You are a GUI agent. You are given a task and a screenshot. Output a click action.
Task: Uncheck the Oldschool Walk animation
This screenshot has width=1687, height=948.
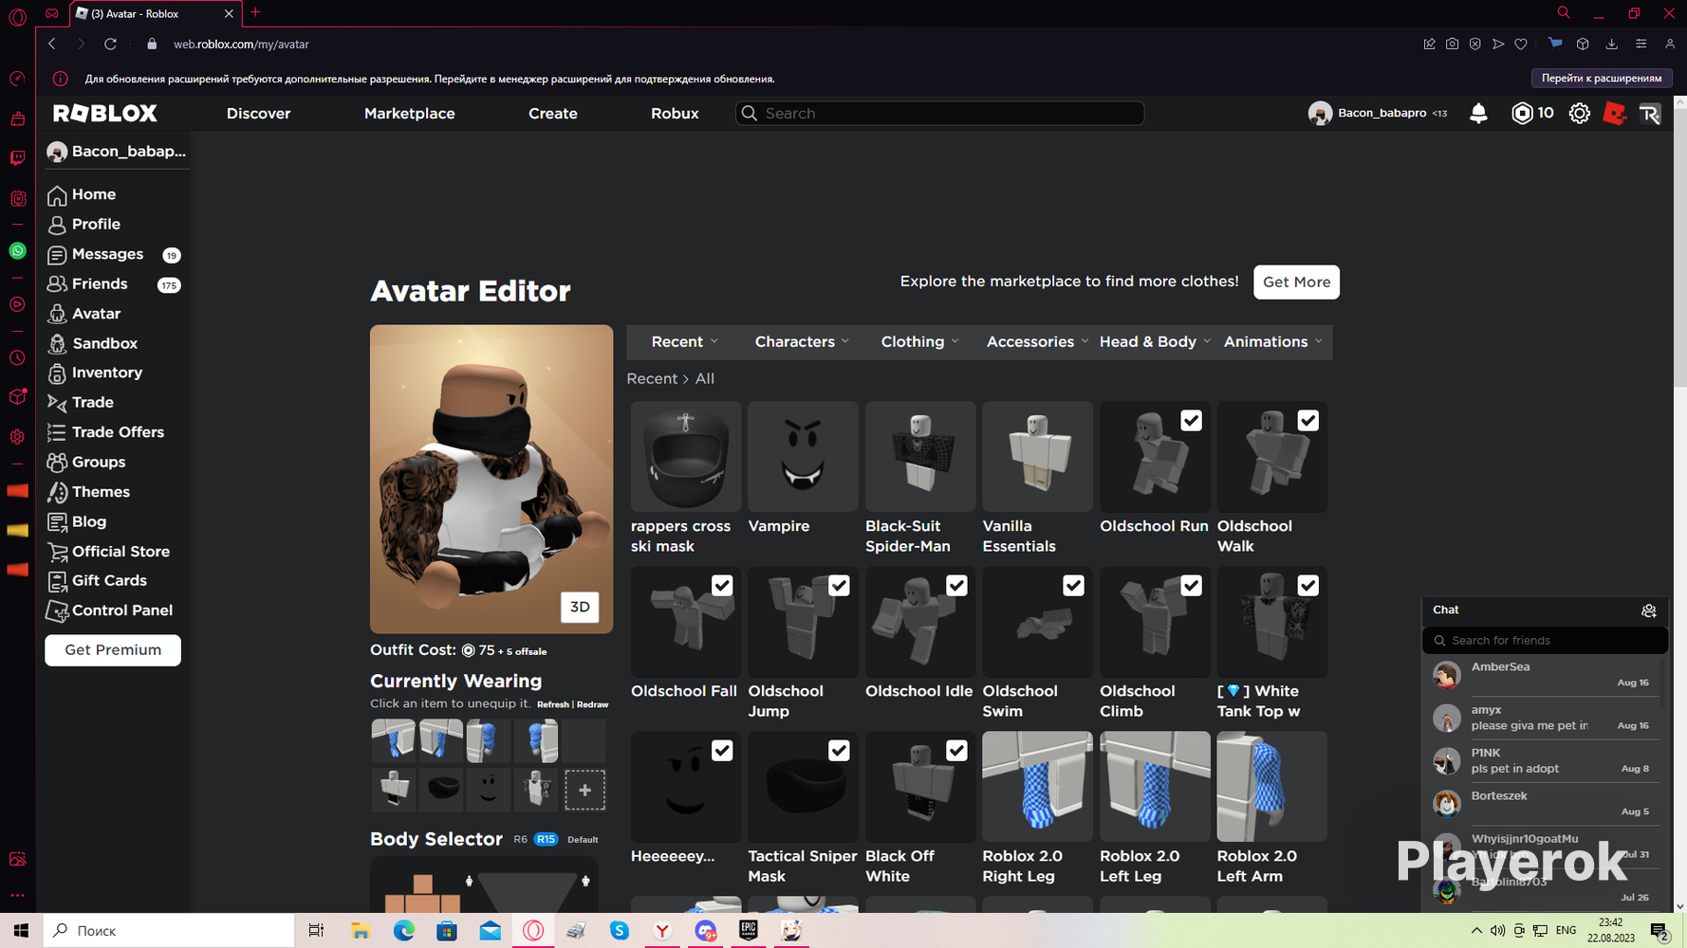[1308, 421]
